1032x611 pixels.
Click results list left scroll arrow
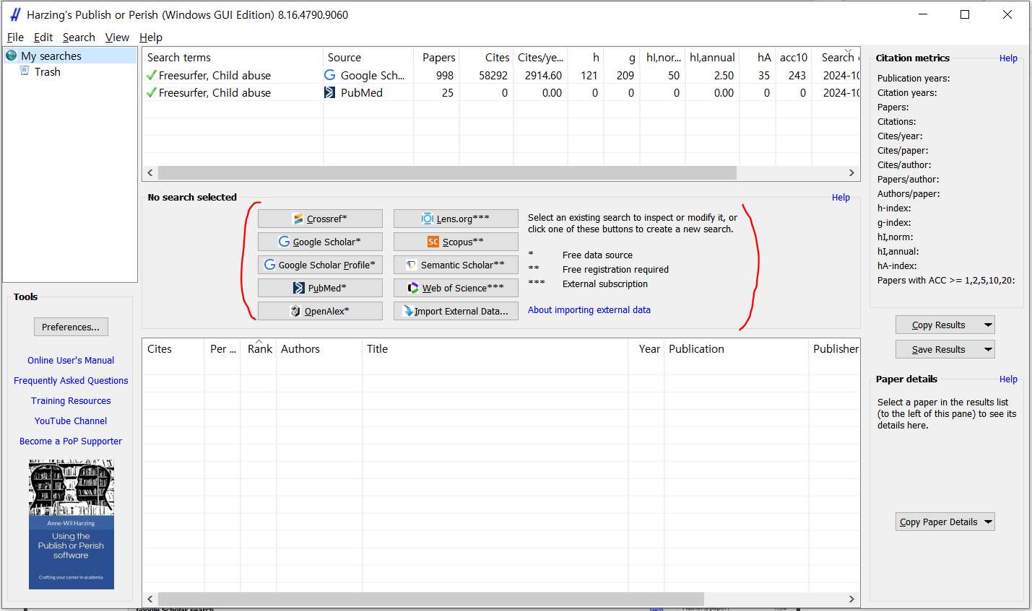[x=150, y=599]
